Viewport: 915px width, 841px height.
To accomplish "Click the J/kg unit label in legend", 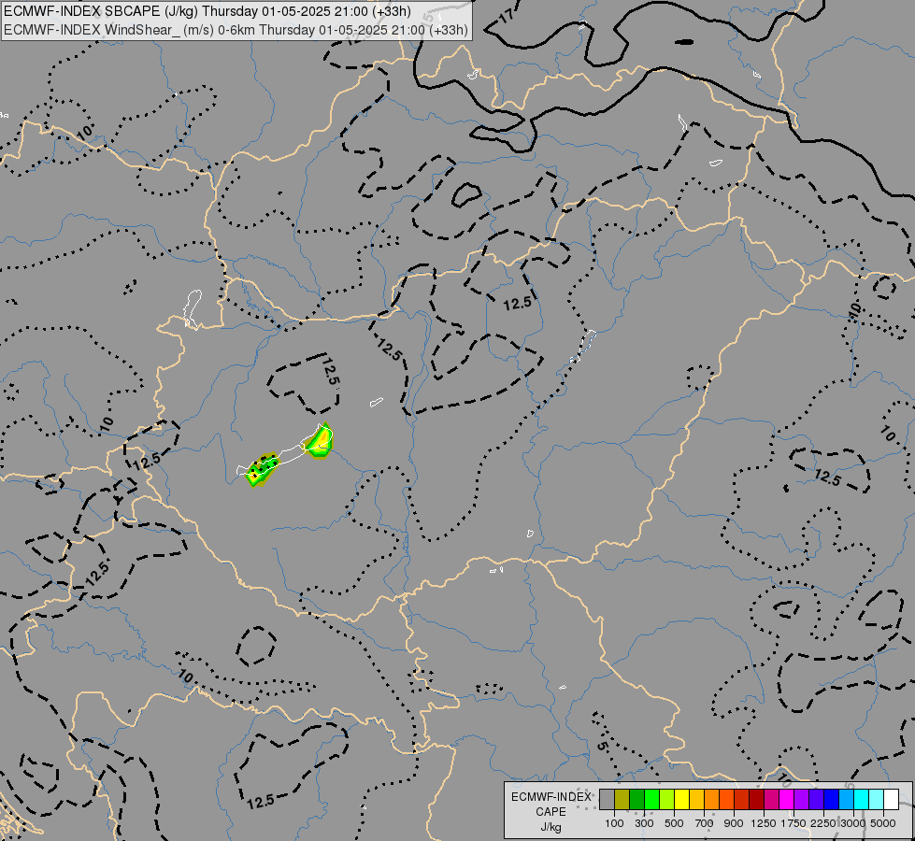I will pos(550,827).
